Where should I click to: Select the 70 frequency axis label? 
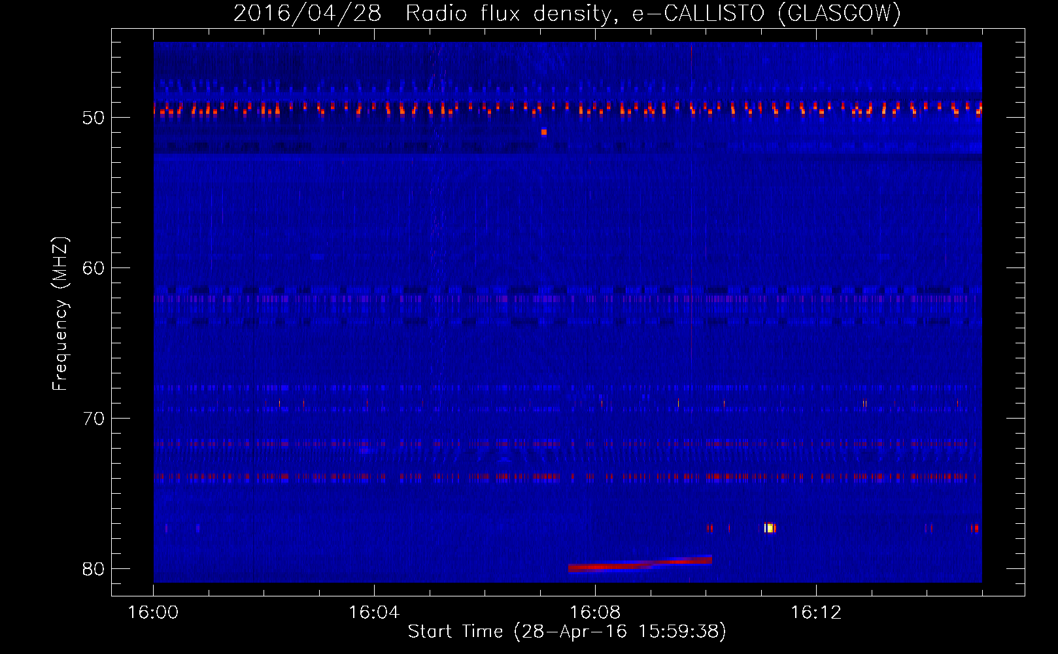click(x=94, y=419)
